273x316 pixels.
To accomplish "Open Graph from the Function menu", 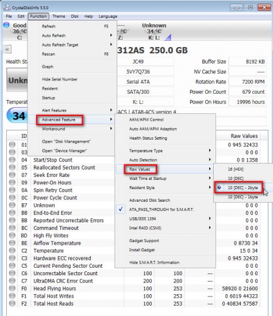I will coord(72,67).
